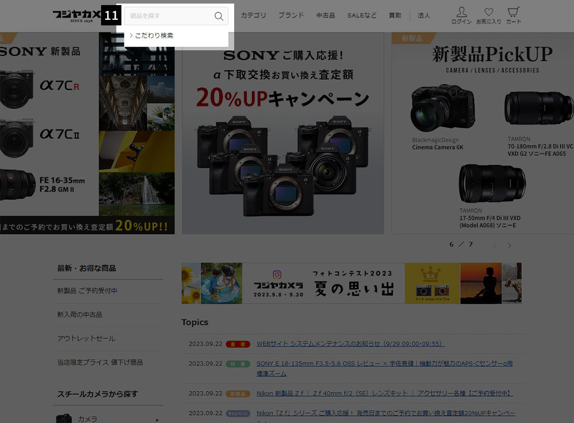Open the 夏の思い出 photo contest banner
Viewport: 574px width, 423px height.
[352, 283]
